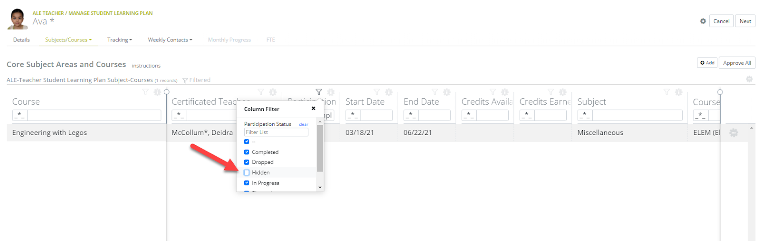Screen dimensions: 760x241
Task: Open page settings gear beside Cancel
Action: click(703, 21)
